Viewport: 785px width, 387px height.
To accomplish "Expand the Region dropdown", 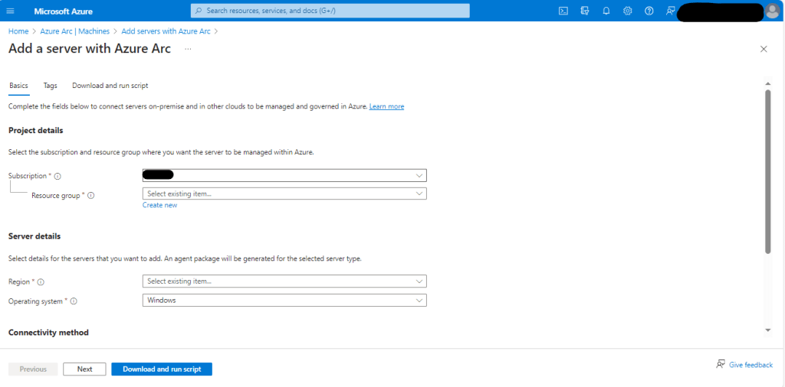I will (284, 281).
